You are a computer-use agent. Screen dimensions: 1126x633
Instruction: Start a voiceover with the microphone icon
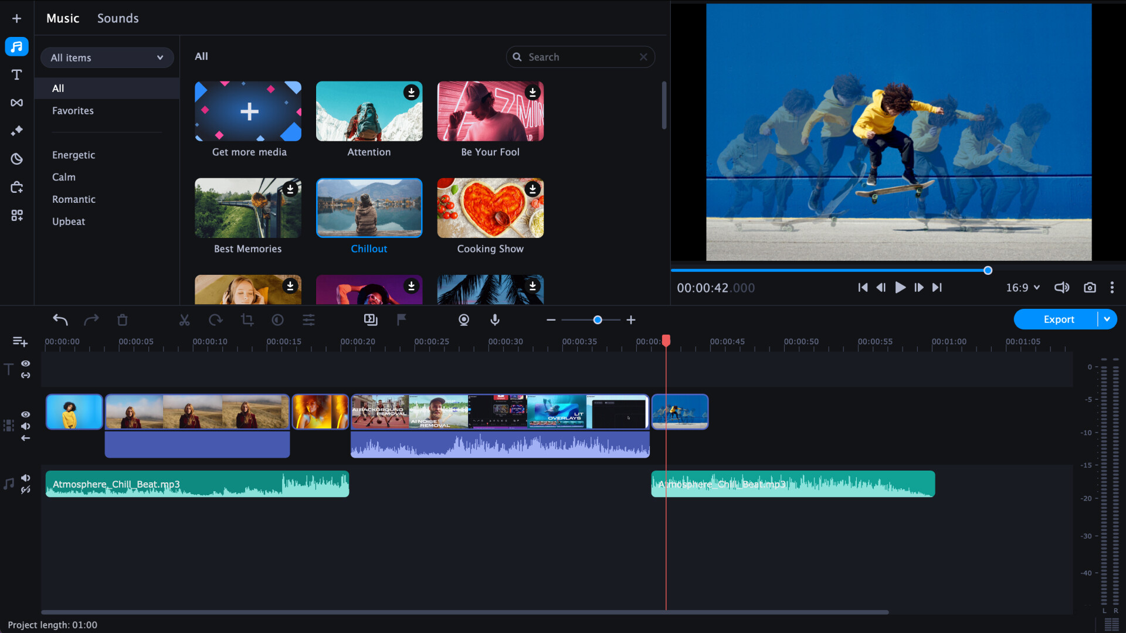(495, 320)
